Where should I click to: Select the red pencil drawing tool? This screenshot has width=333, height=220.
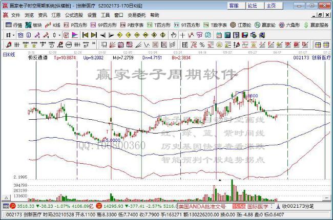click(9, 45)
